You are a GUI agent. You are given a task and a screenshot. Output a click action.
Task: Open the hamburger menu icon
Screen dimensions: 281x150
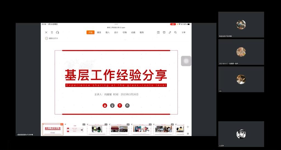point(52,32)
